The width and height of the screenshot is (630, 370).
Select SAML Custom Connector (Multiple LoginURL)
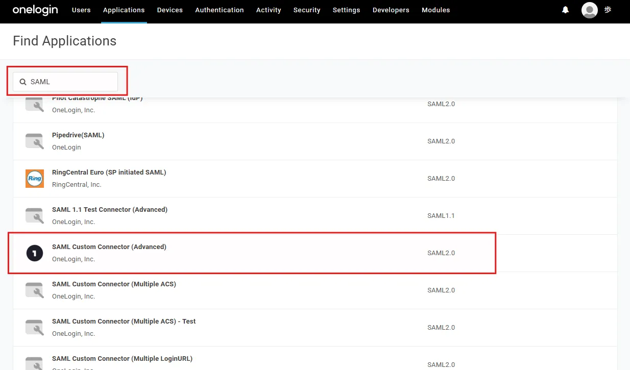click(x=315, y=358)
